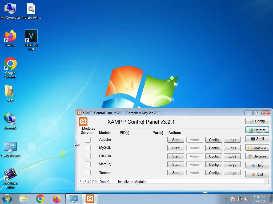Open Apache Logs menu
This screenshot has height=204, width=273.
click(x=232, y=140)
